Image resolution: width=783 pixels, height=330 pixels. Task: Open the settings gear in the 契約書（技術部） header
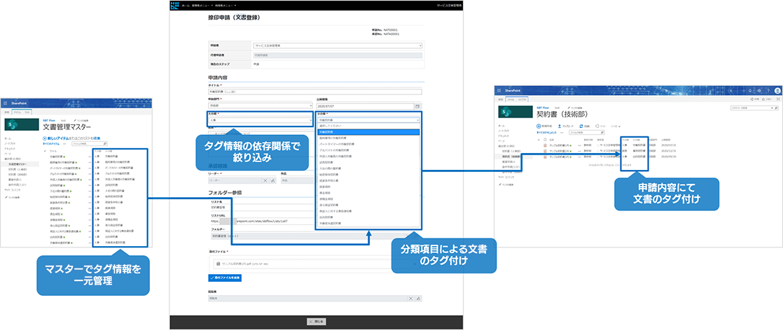click(x=759, y=91)
